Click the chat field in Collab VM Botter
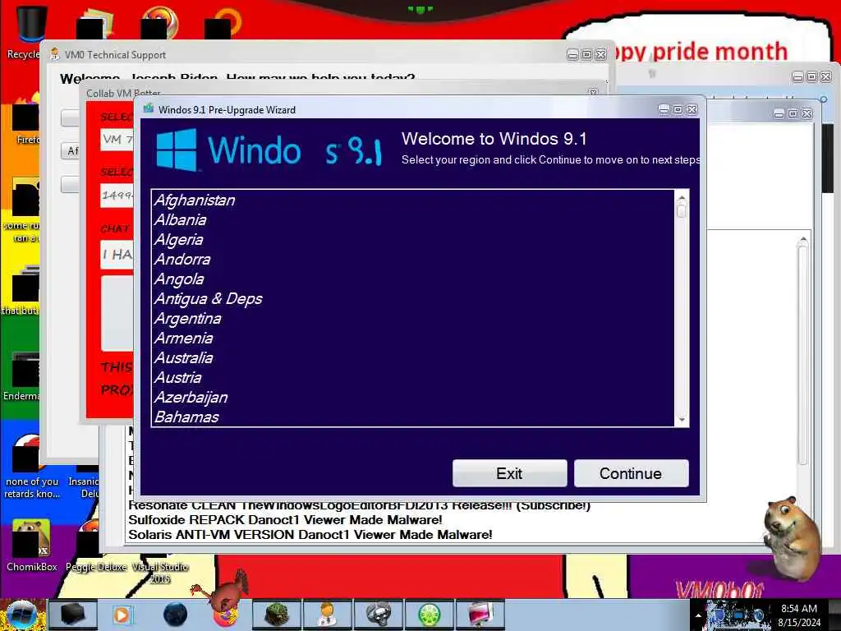Image resolution: width=841 pixels, height=631 pixels. point(117,255)
